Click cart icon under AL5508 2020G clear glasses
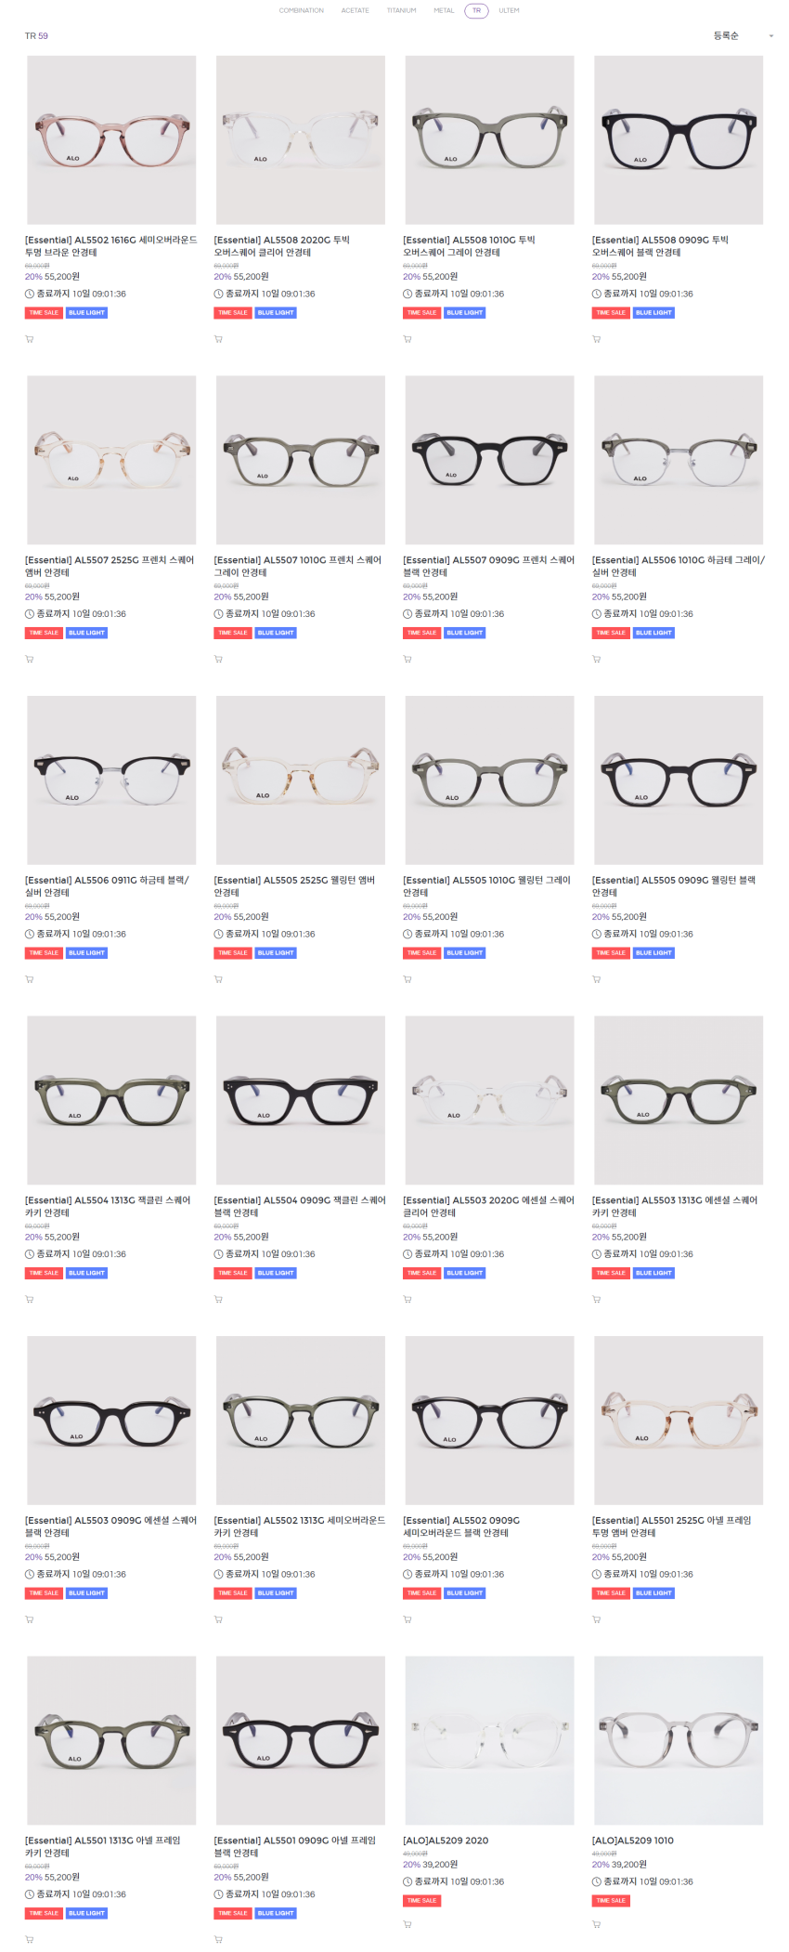This screenshot has width=789, height=1952. tap(218, 339)
